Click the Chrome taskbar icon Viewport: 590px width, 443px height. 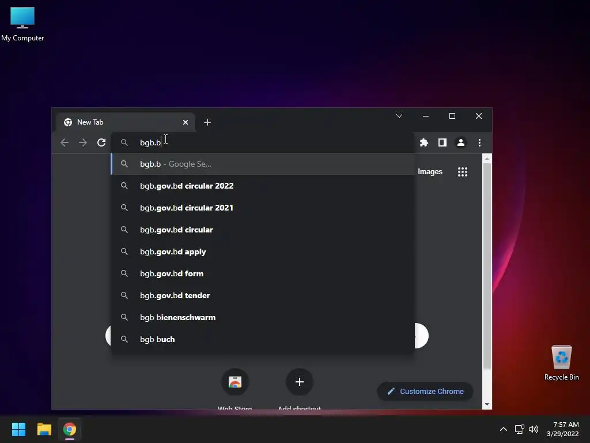pos(70,429)
